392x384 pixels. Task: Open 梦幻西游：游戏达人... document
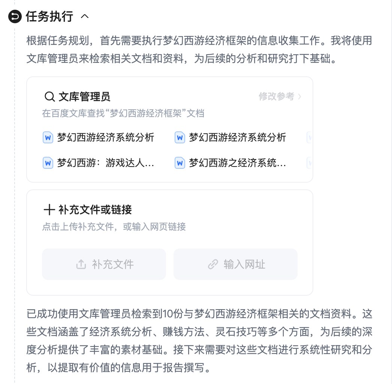pyautogui.click(x=106, y=163)
